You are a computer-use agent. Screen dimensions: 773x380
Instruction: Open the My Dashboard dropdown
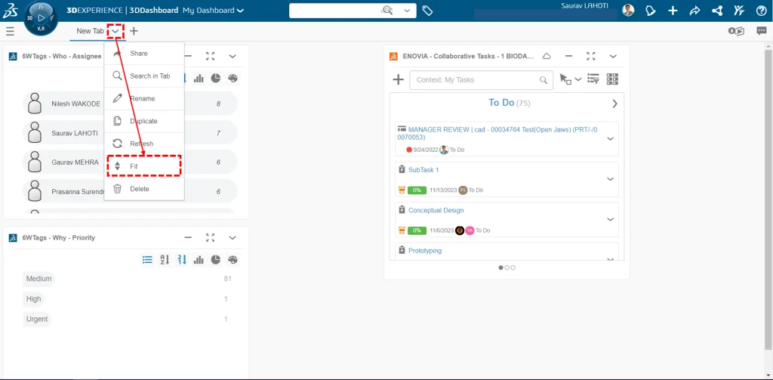click(214, 11)
